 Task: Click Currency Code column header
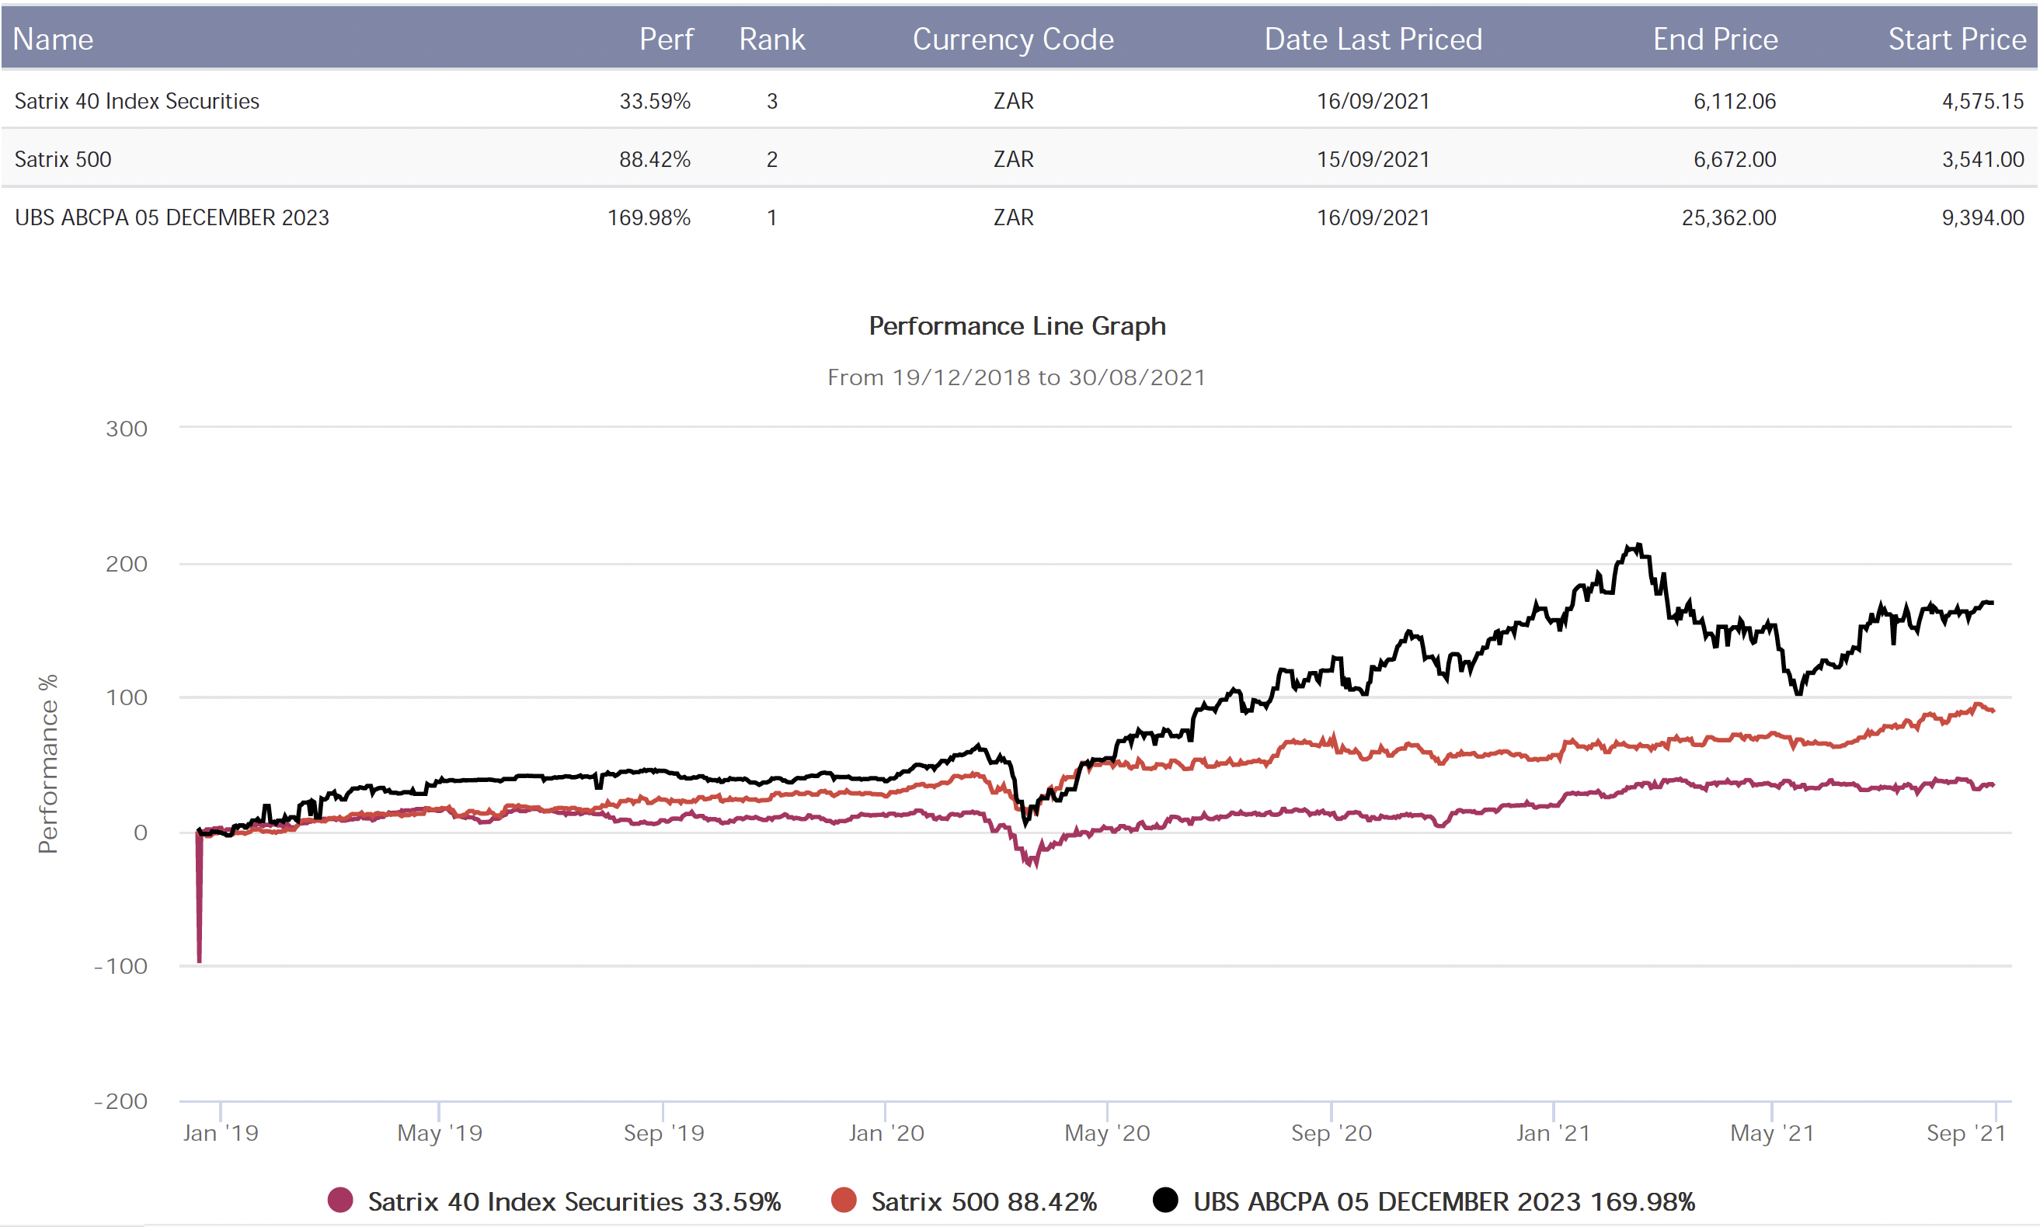click(1013, 39)
